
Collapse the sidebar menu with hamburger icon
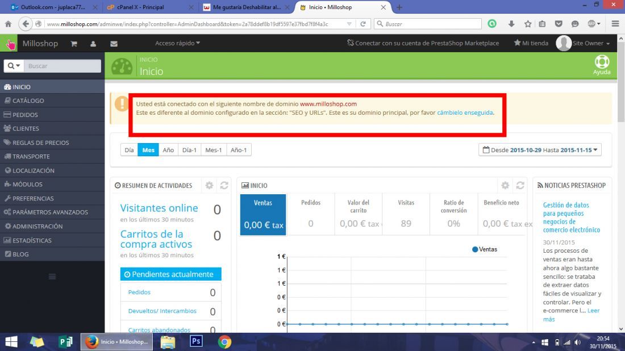(52, 277)
